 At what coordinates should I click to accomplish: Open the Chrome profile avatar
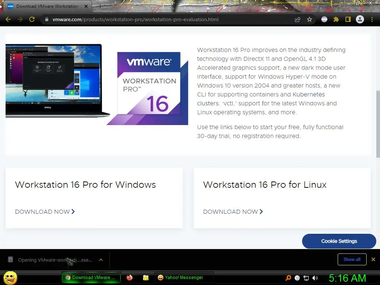[x=360, y=19]
